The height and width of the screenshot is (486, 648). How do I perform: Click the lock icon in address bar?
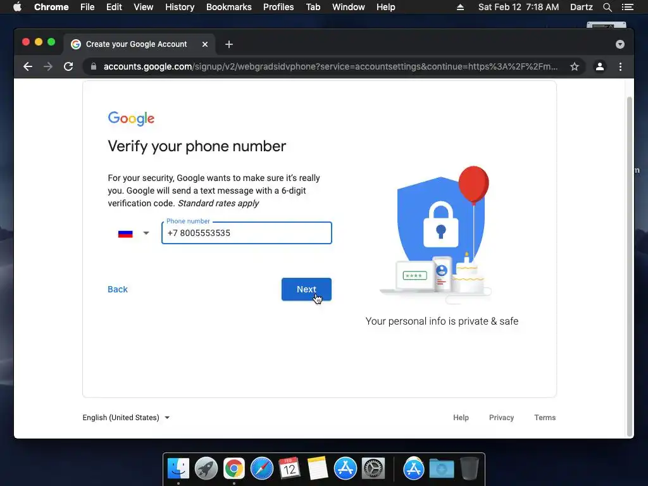(94, 66)
